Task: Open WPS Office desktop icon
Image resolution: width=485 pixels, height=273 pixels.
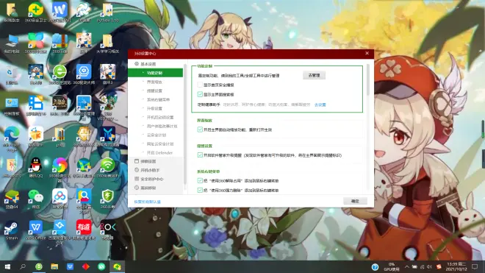Action: click(x=36, y=230)
